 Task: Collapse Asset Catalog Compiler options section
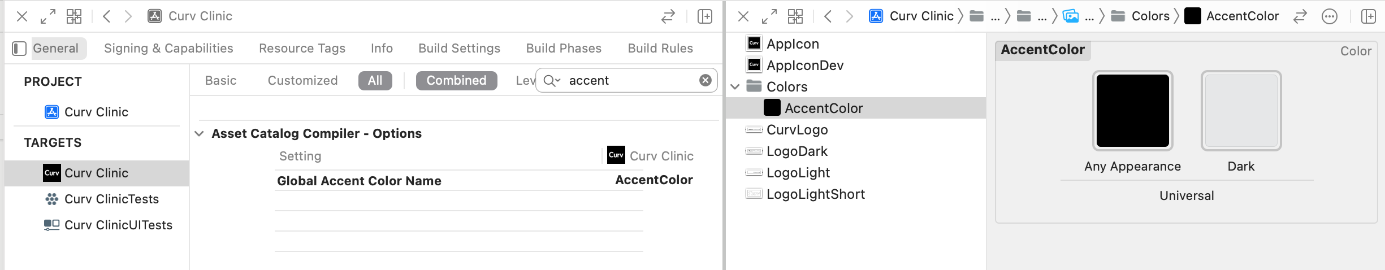pos(199,134)
